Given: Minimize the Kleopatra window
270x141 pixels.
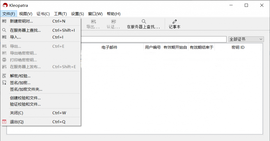Looking at the screenshot, I should pyautogui.click(x=231, y=5).
